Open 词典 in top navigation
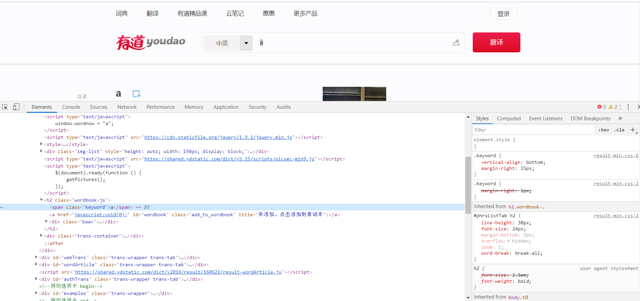This screenshot has height=301, width=640. [x=122, y=14]
